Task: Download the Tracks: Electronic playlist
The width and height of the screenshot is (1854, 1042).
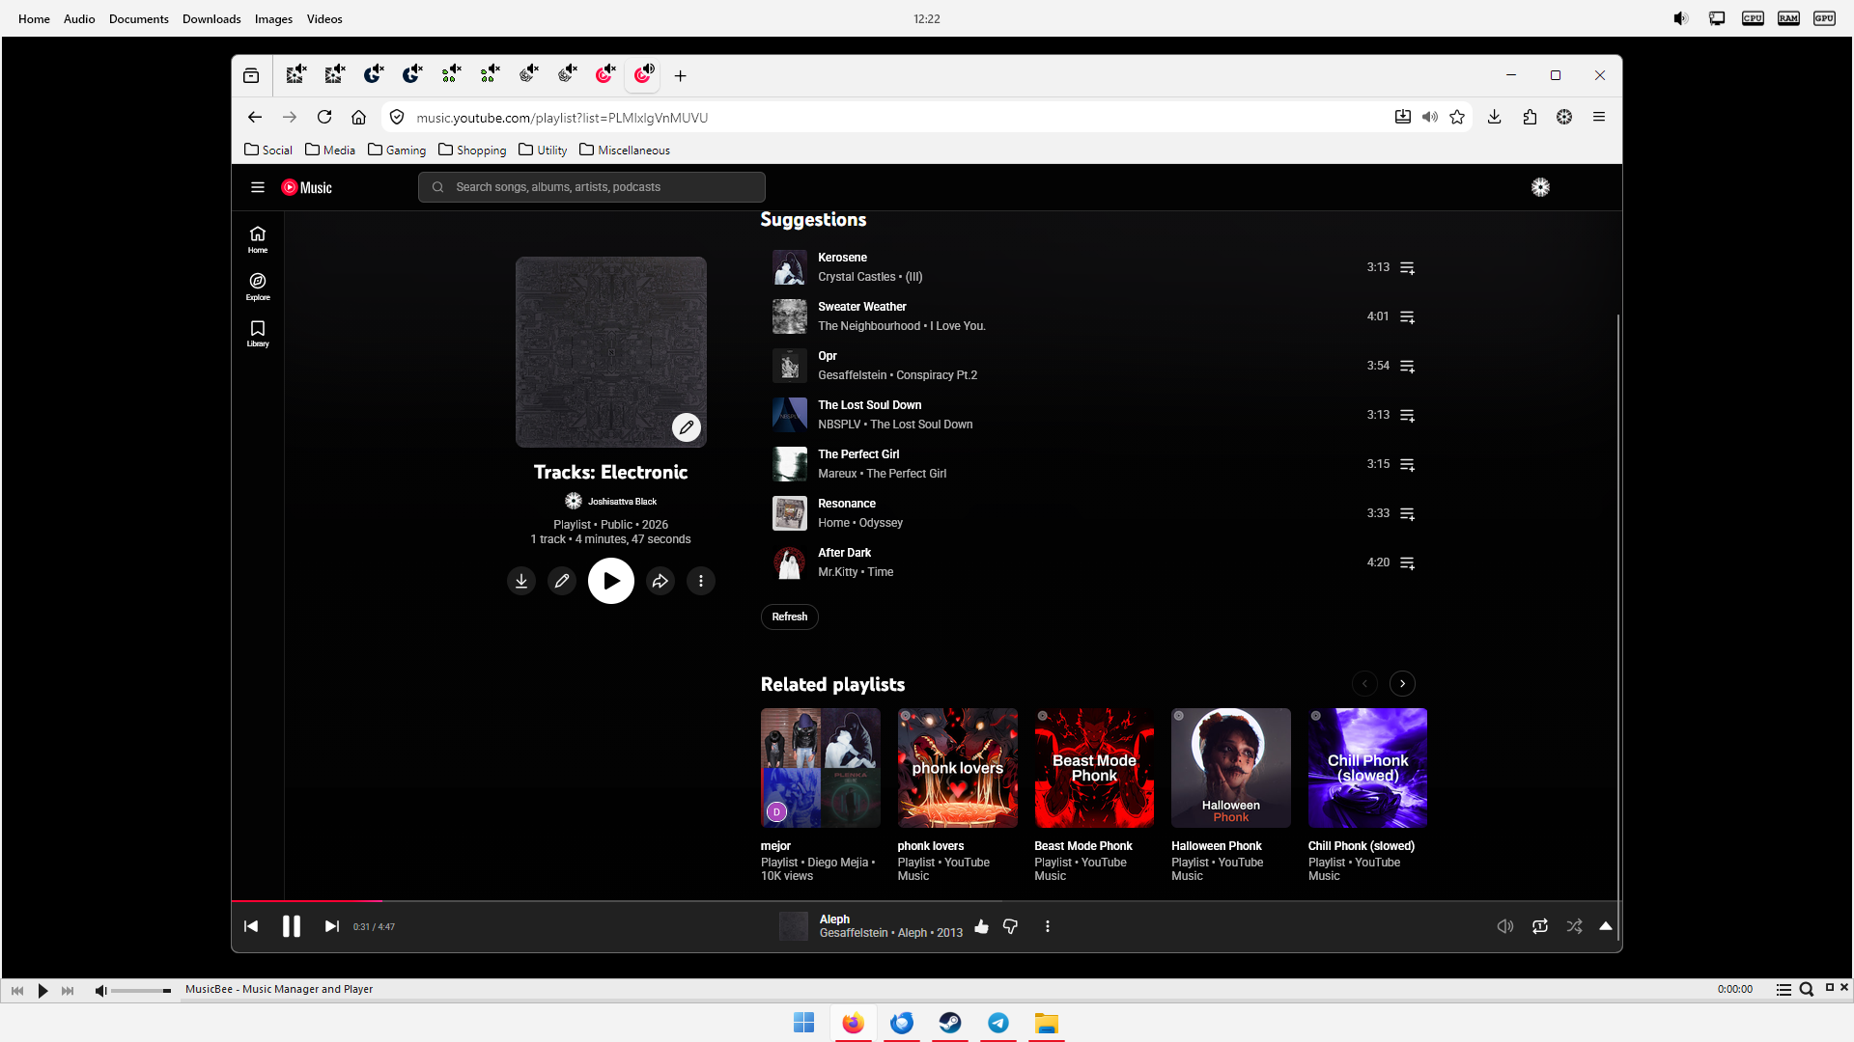Action: (x=521, y=581)
